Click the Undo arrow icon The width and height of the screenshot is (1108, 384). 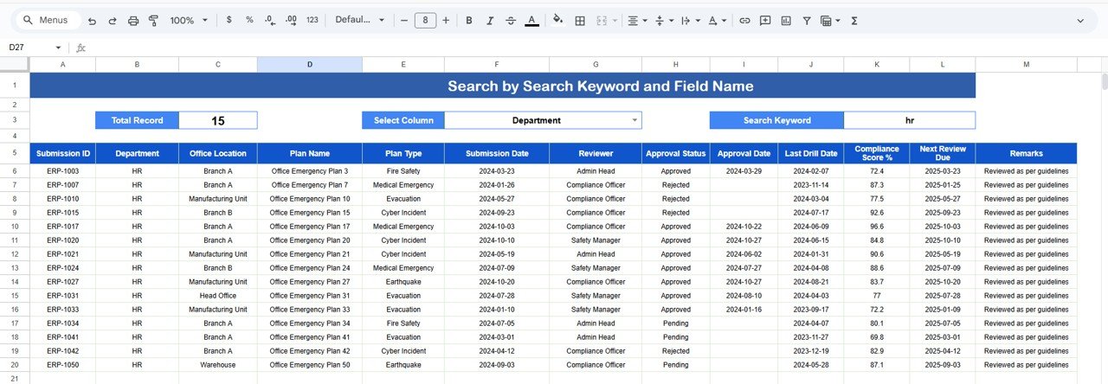[92, 20]
